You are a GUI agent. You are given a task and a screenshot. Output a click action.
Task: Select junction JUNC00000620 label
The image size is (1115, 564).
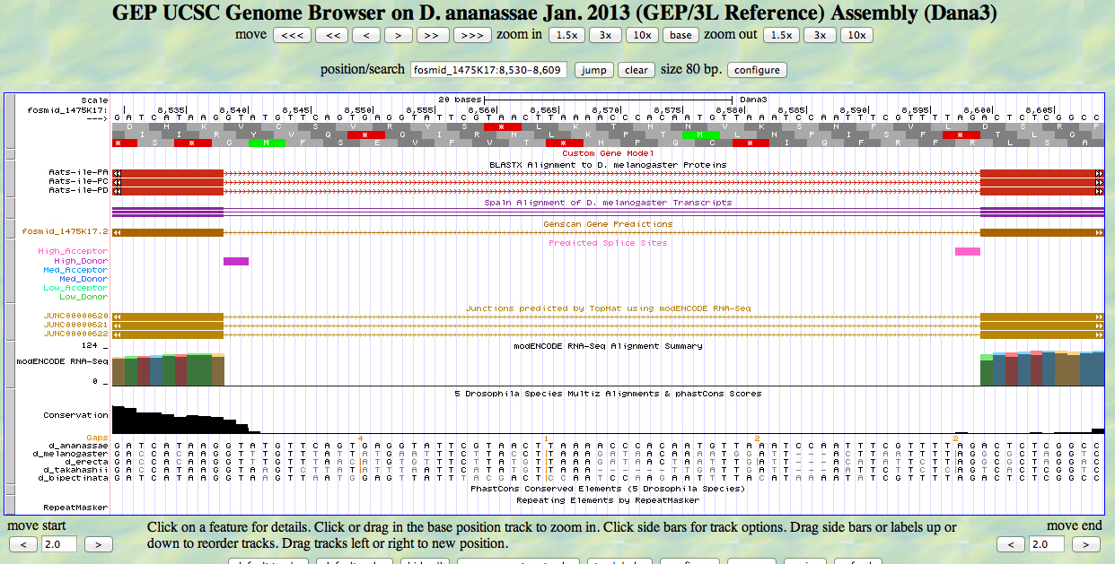75,316
